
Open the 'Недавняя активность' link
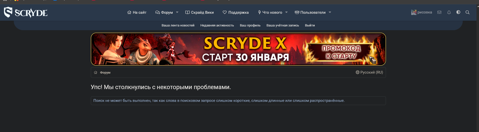[x=217, y=25]
